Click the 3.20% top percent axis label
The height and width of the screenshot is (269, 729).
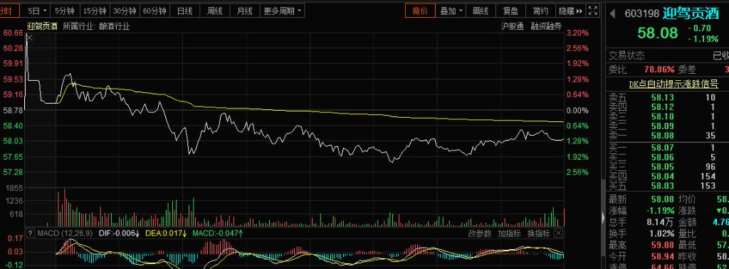[578, 33]
